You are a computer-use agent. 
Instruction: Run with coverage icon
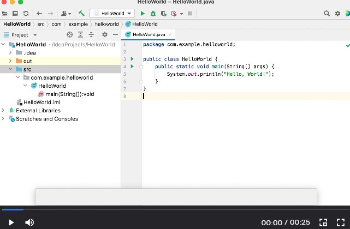pos(164,14)
